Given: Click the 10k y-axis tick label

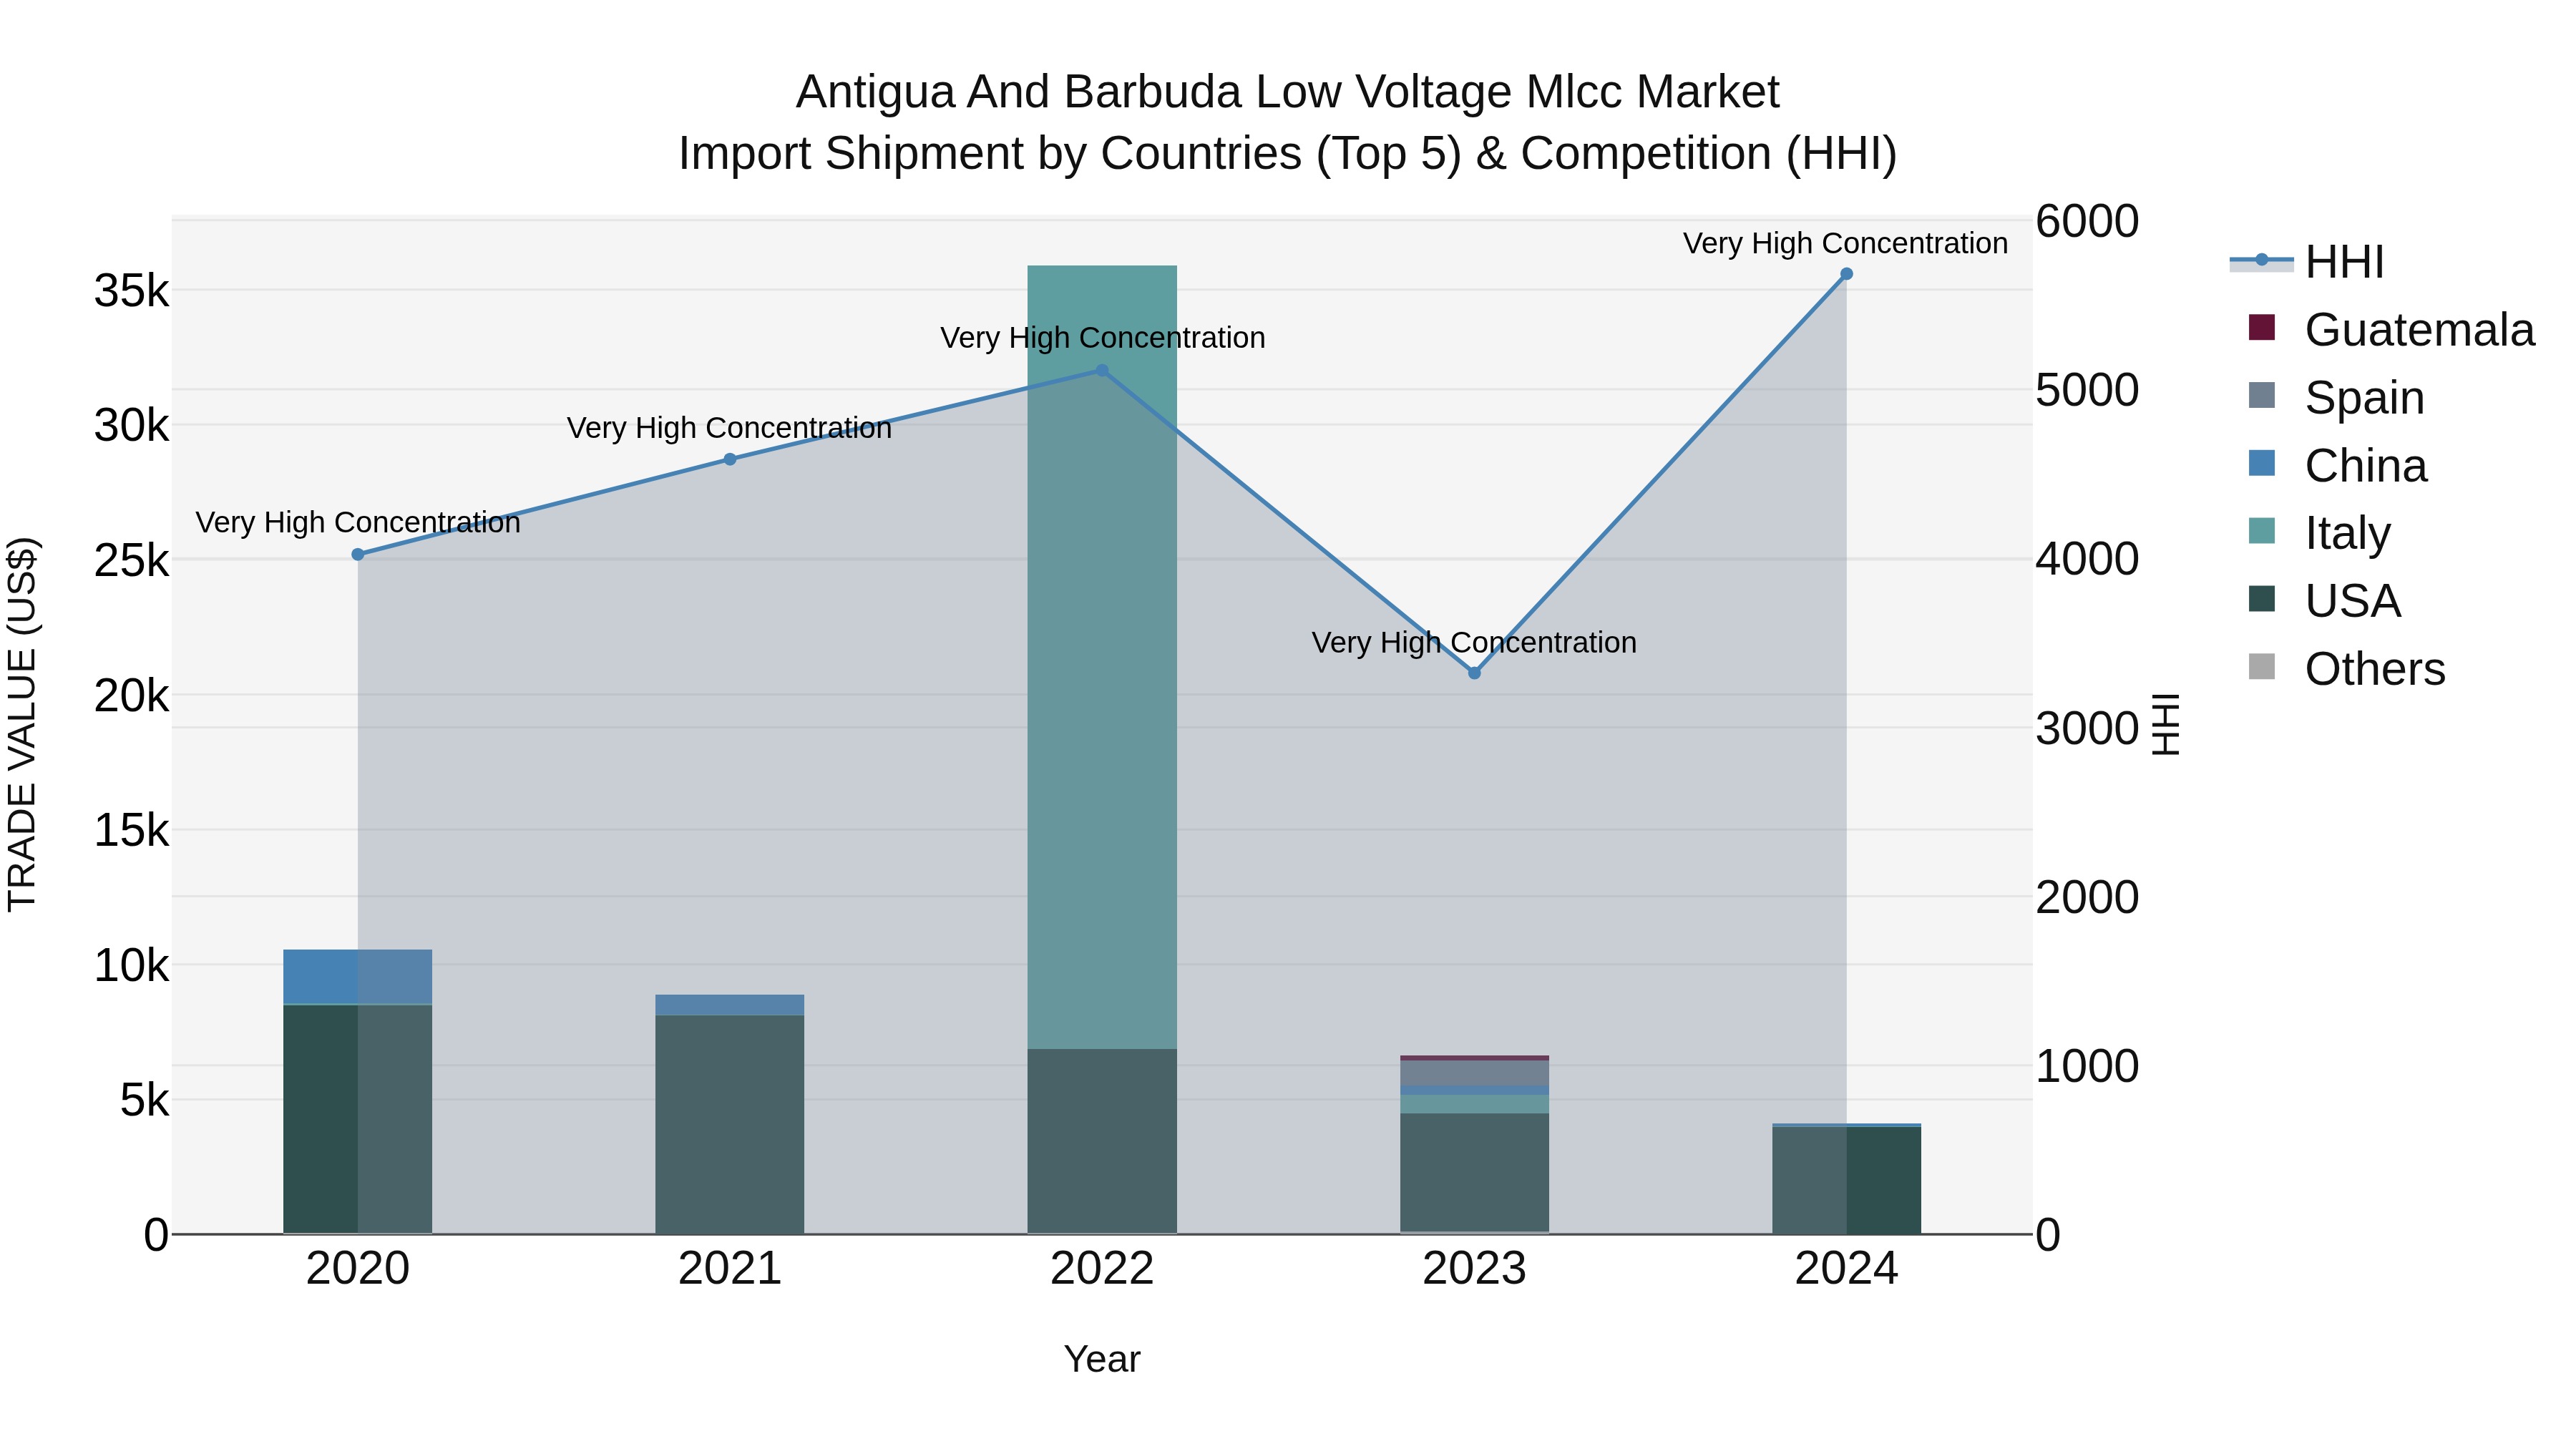Looking at the screenshot, I should pos(132,966).
